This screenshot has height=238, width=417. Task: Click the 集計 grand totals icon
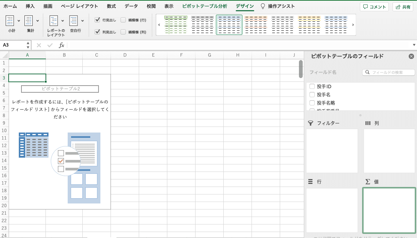coord(29,20)
